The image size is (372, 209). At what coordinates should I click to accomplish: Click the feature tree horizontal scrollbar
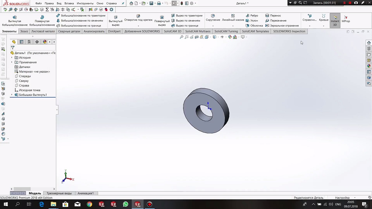[22, 189]
